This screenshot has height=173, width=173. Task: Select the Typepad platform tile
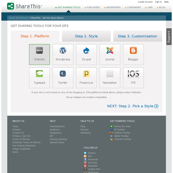point(40,78)
